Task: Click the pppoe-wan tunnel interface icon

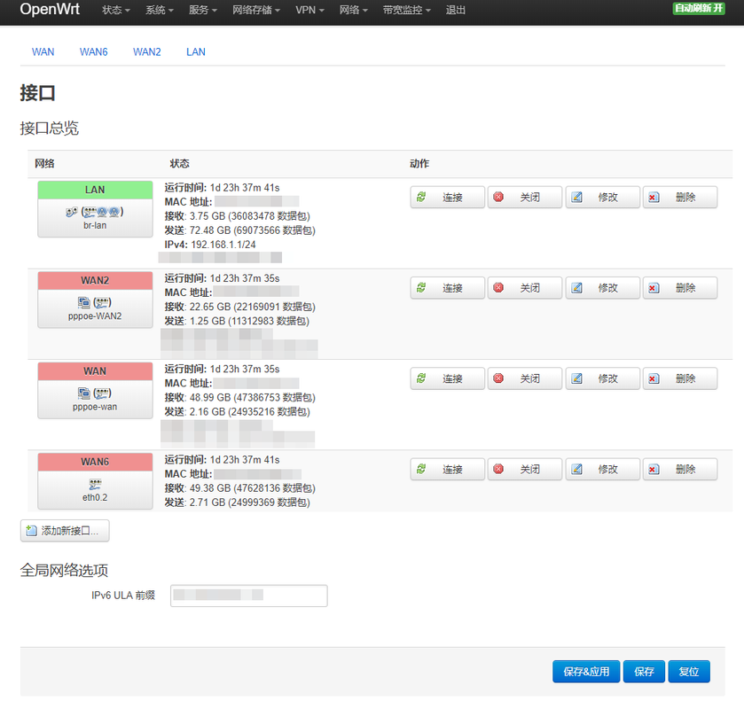Action: (84, 393)
